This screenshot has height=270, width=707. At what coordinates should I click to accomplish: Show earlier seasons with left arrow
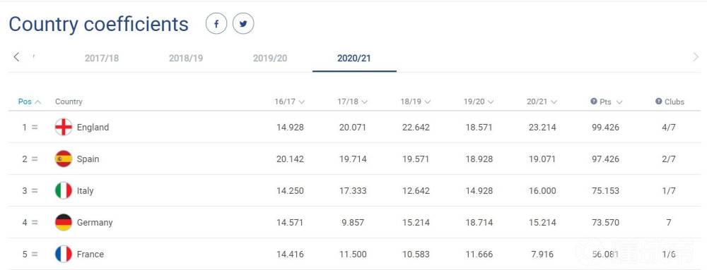(x=17, y=57)
